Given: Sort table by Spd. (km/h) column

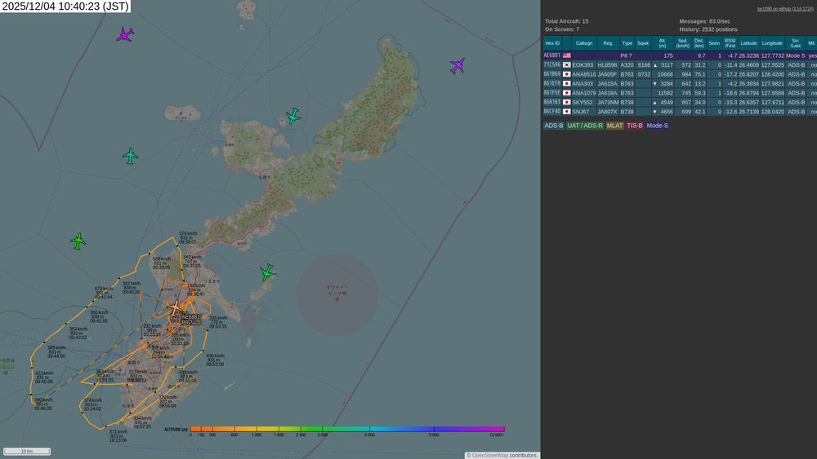Looking at the screenshot, I should [x=682, y=43].
